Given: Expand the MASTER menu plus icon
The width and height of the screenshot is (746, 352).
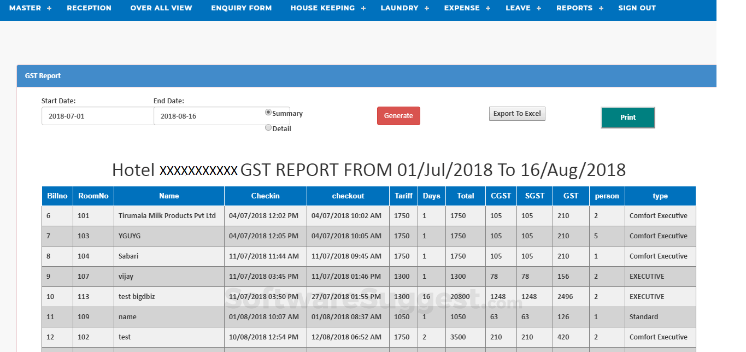Looking at the screenshot, I should click(49, 8).
